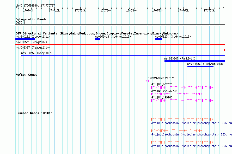
Task: Click the 170720k ruler label
Action: click(x=80, y=10)
